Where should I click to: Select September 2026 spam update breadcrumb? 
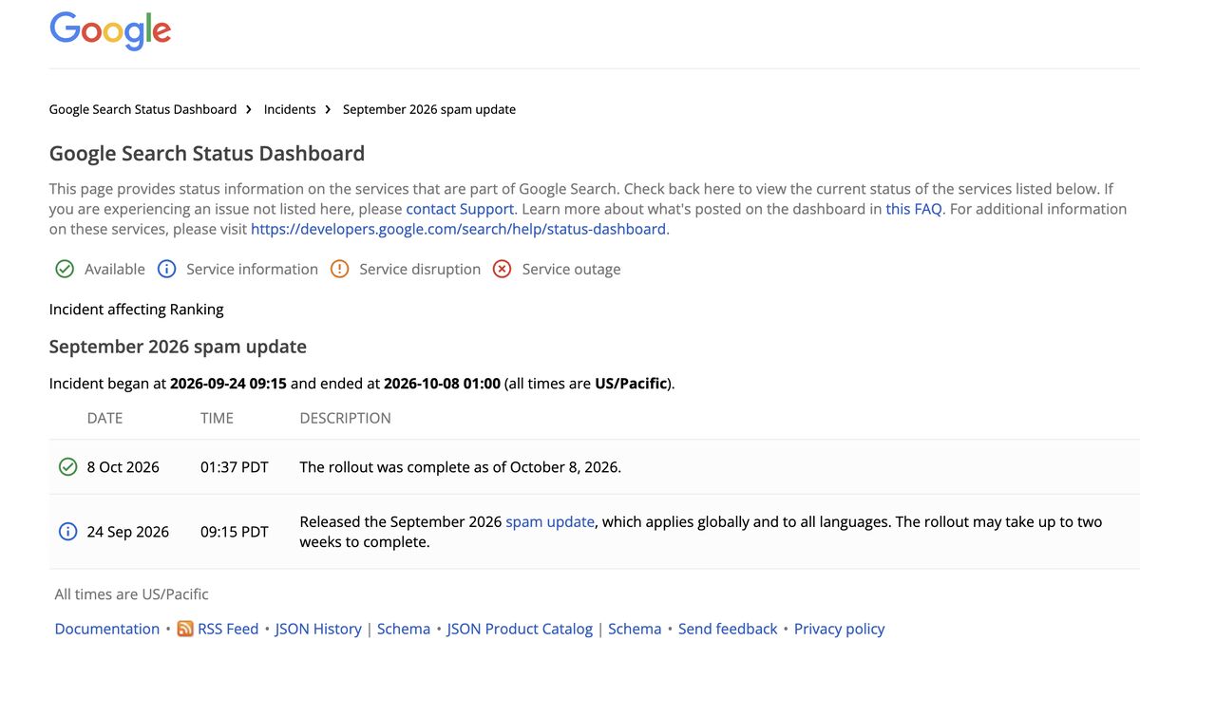pyautogui.click(x=429, y=109)
